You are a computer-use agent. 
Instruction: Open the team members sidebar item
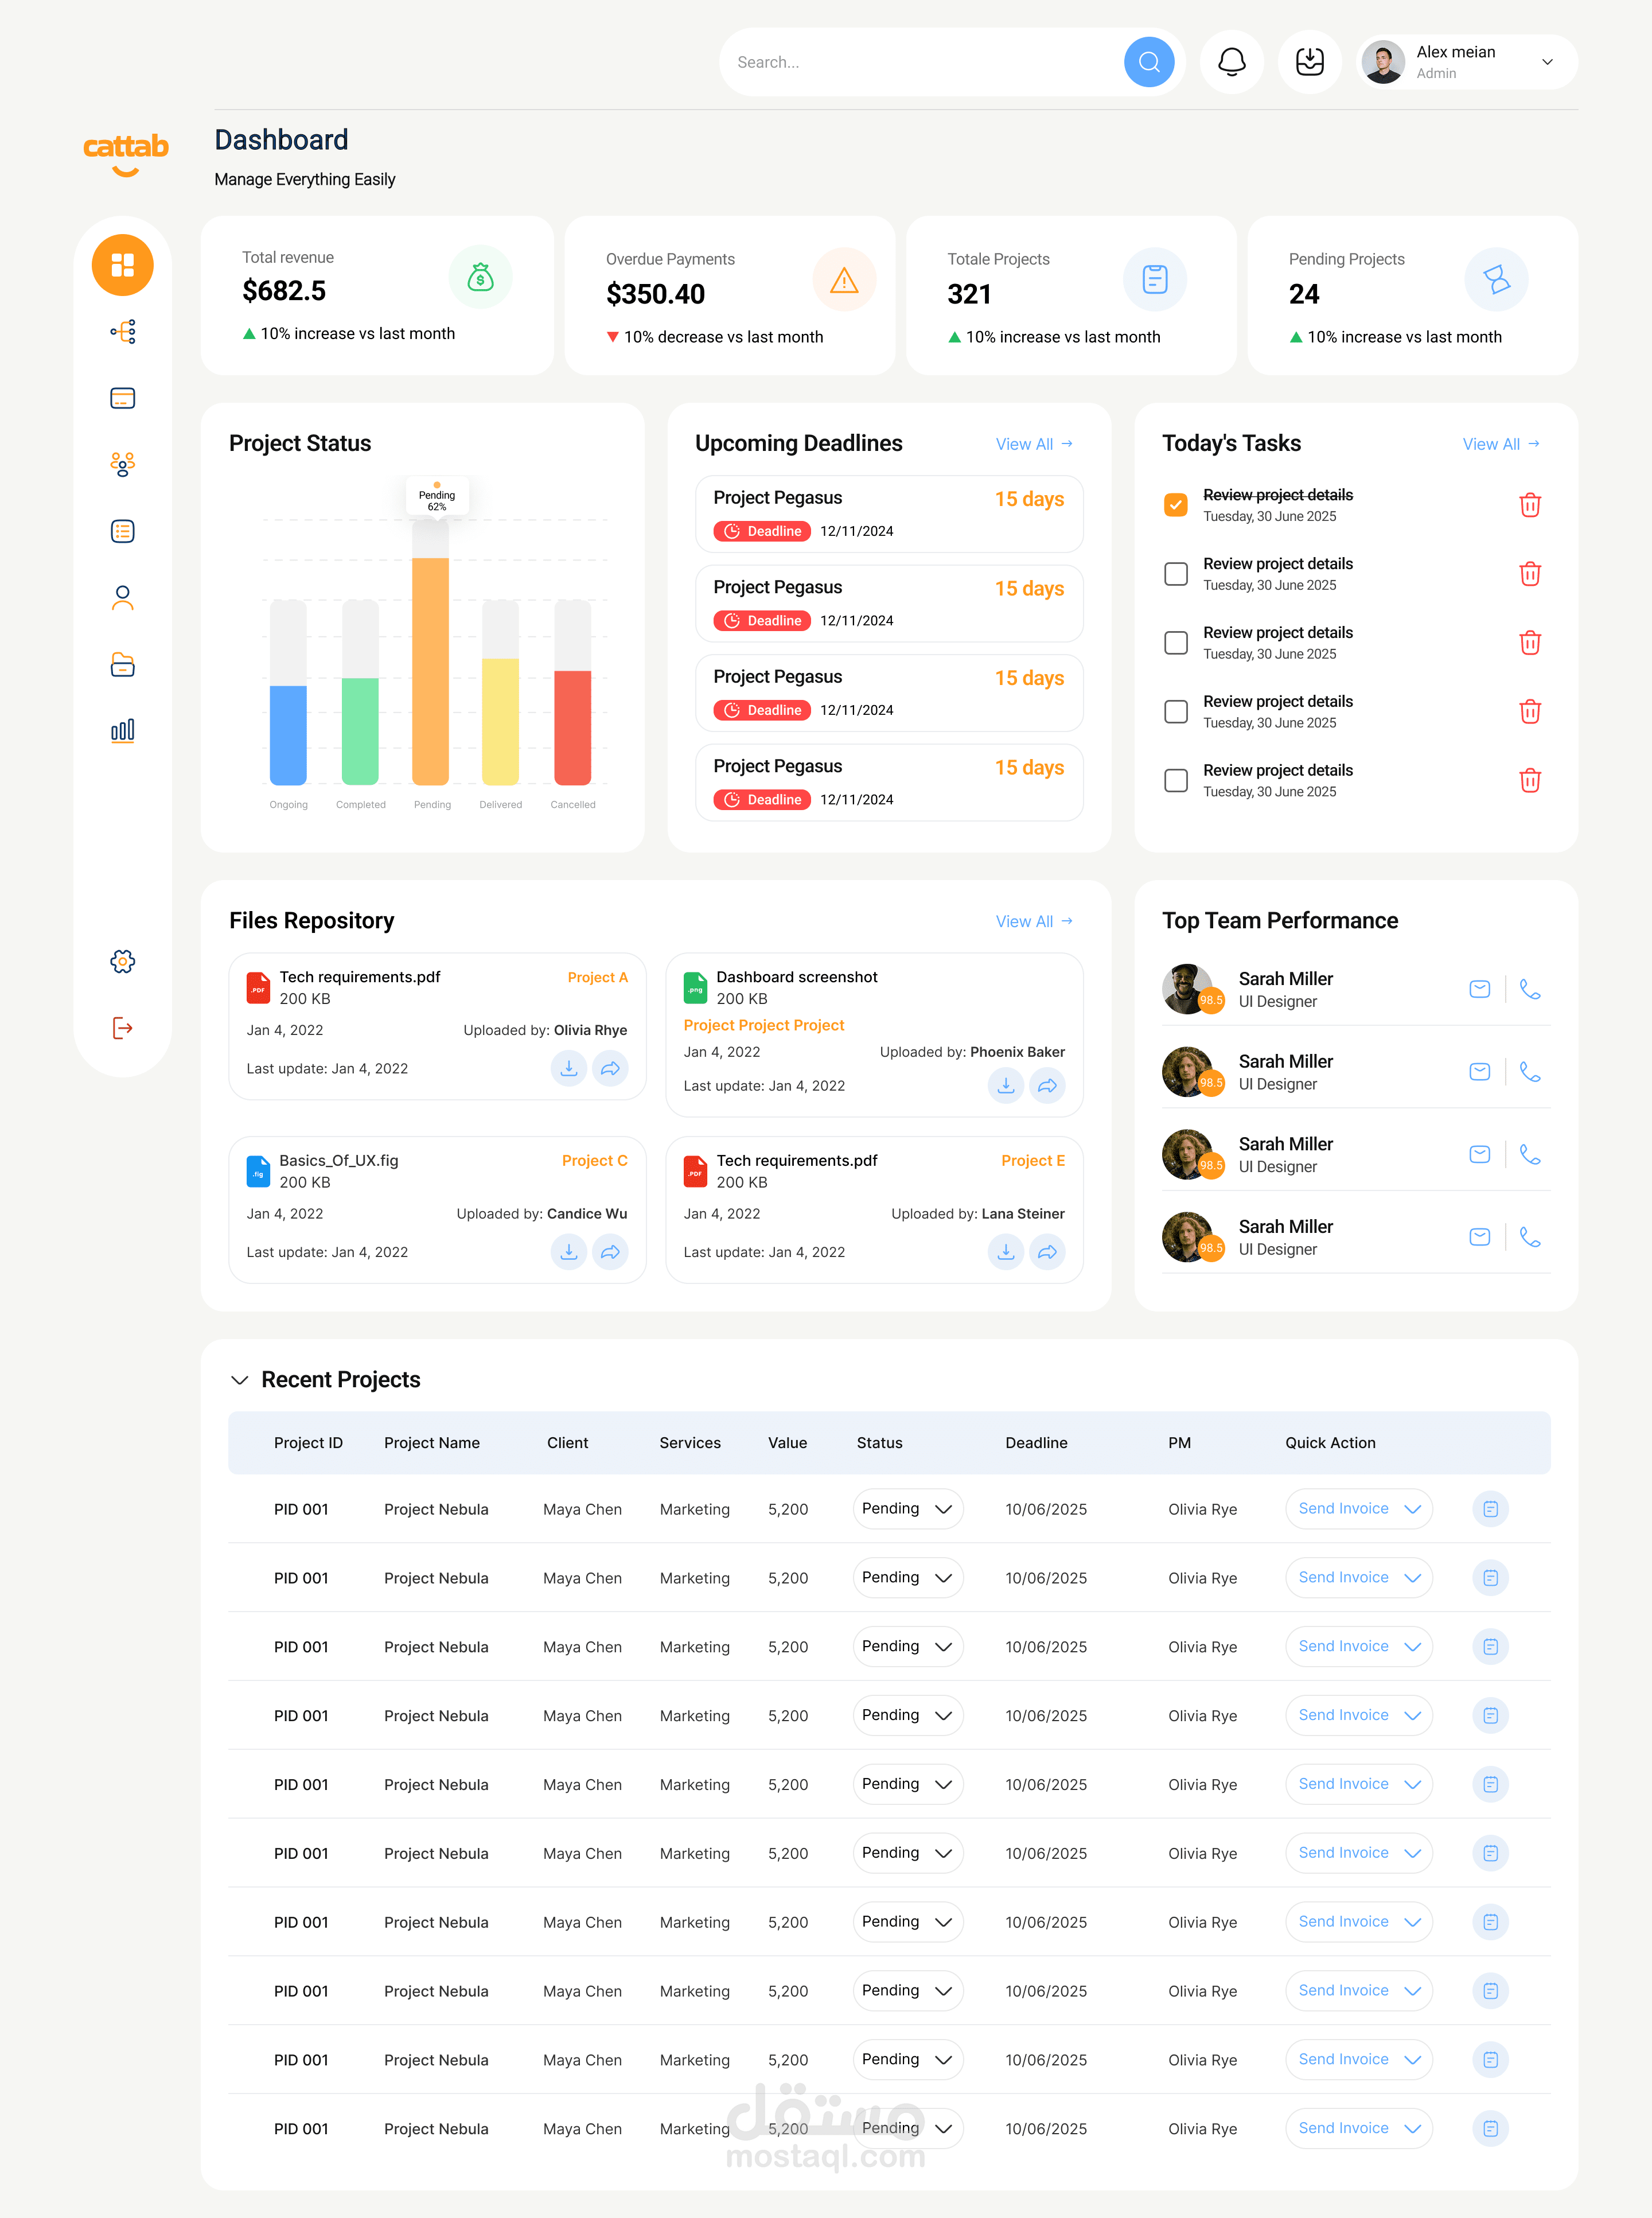(122, 464)
